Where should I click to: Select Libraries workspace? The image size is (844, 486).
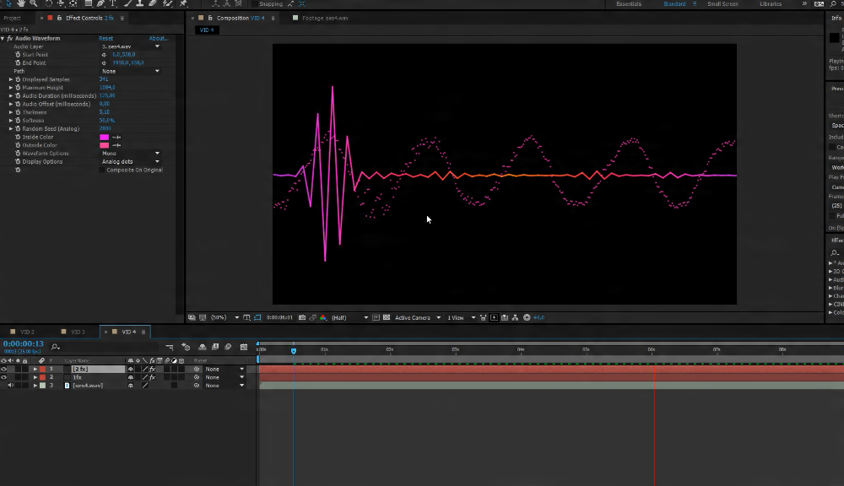tap(771, 3)
